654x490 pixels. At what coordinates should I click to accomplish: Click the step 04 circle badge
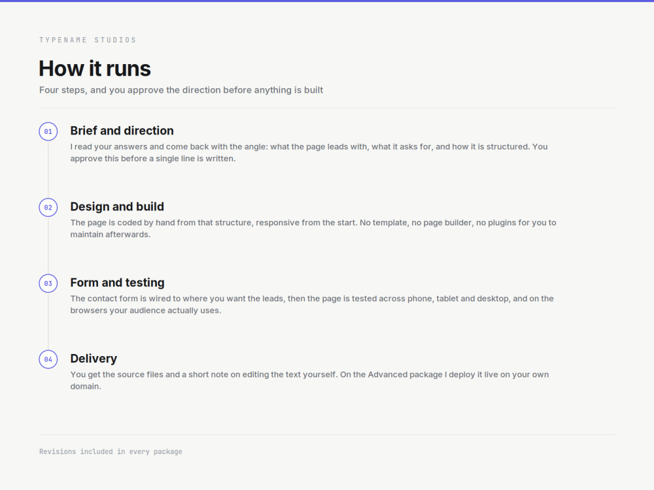(x=48, y=359)
